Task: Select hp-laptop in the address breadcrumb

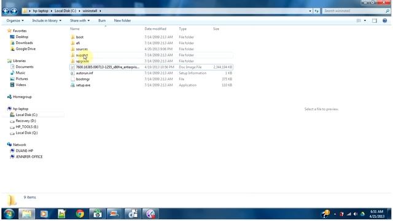Action: pos(41,11)
